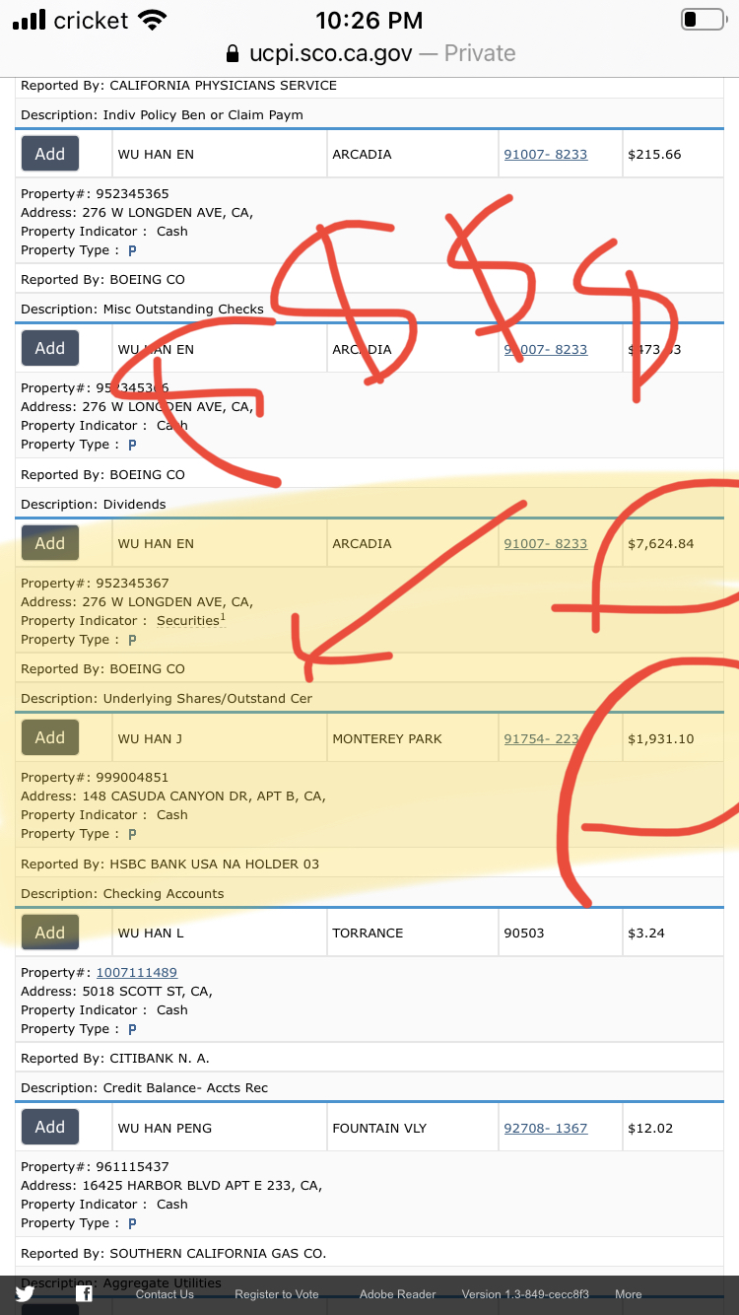The height and width of the screenshot is (1315, 739).
Task: Add the WU HAN L Torrance property
Action: (x=50, y=933)
